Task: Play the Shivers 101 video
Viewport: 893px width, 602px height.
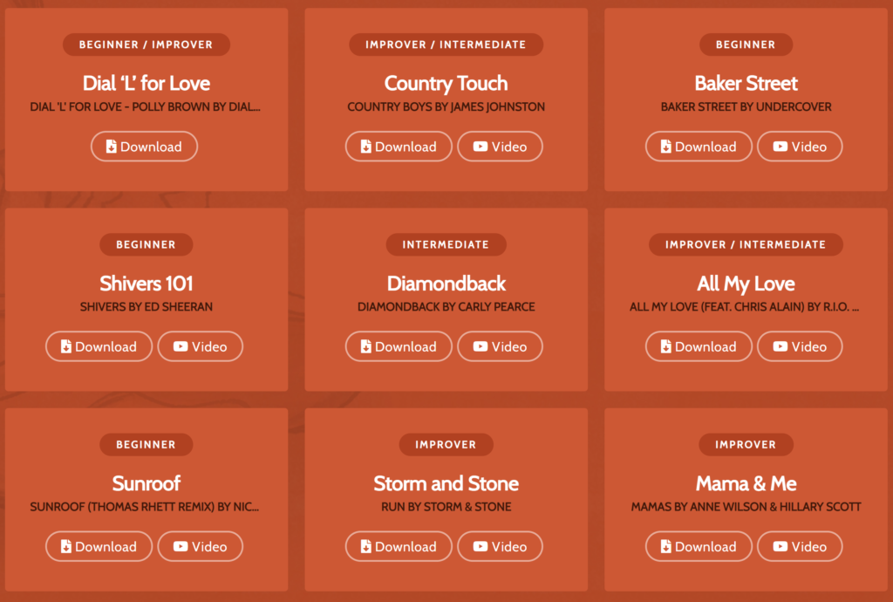Action: pyautogui.click(x=201, y=346)
